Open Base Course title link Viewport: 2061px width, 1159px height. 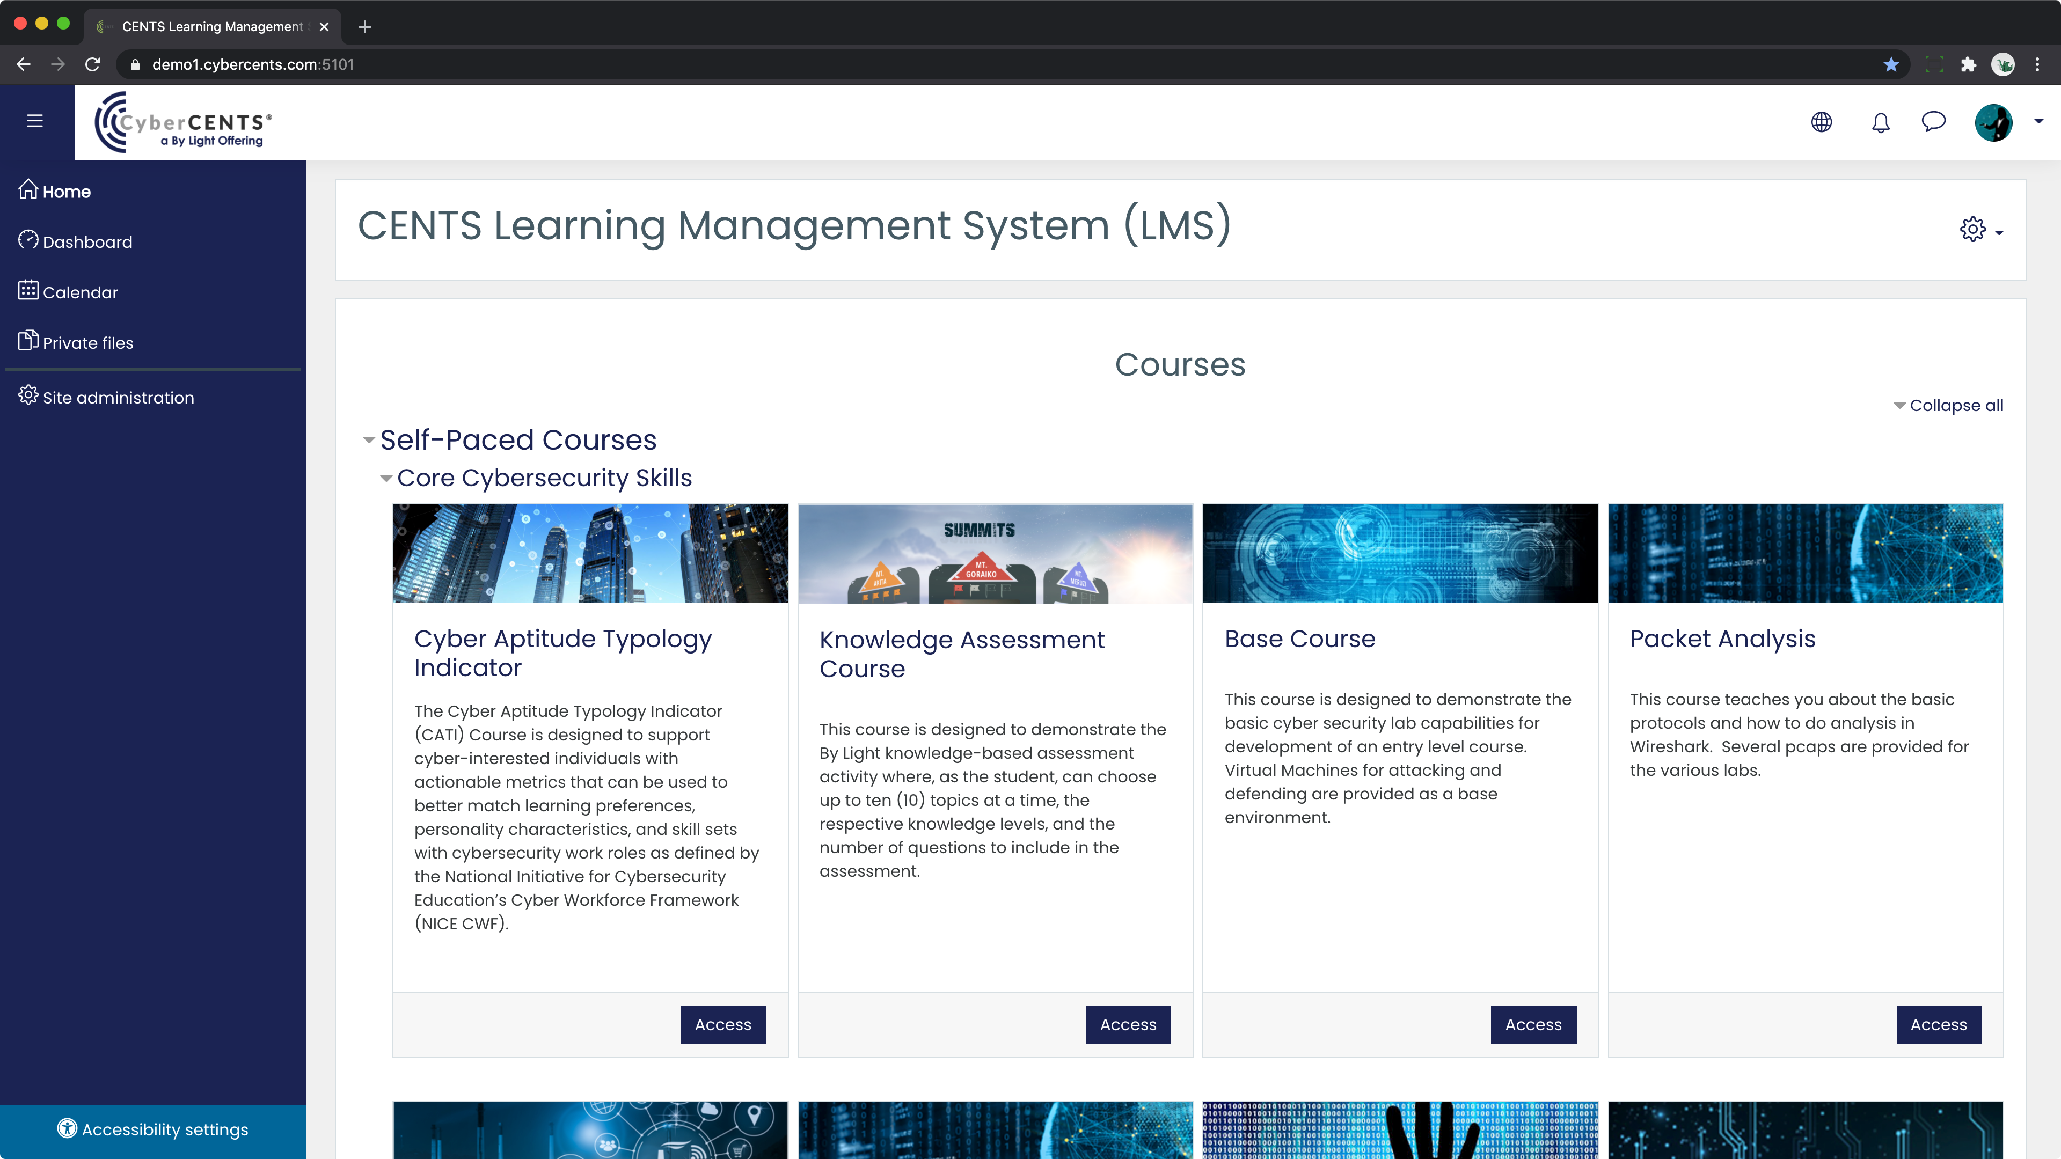pyautogui.click(x=1299, y=639)
